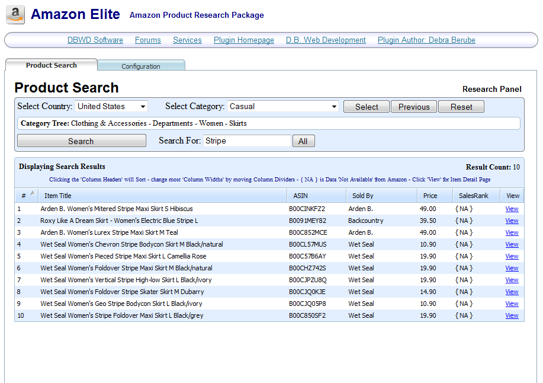Click the Select button
The image size is (543, 383).
pyautogui.click(x=367, y=107)
